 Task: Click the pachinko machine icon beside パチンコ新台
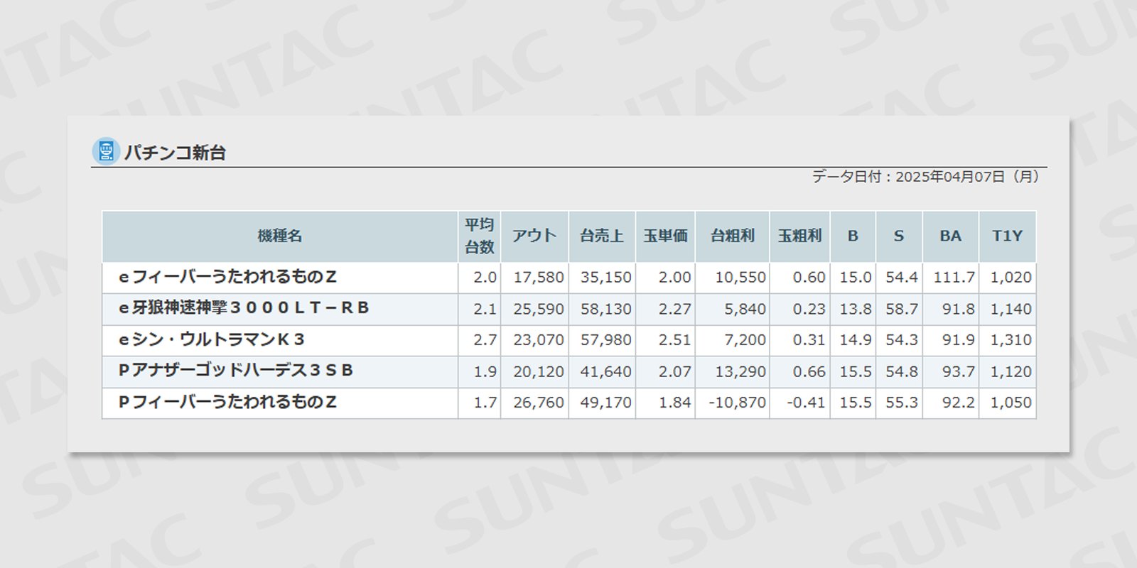(x=106, y=151)
